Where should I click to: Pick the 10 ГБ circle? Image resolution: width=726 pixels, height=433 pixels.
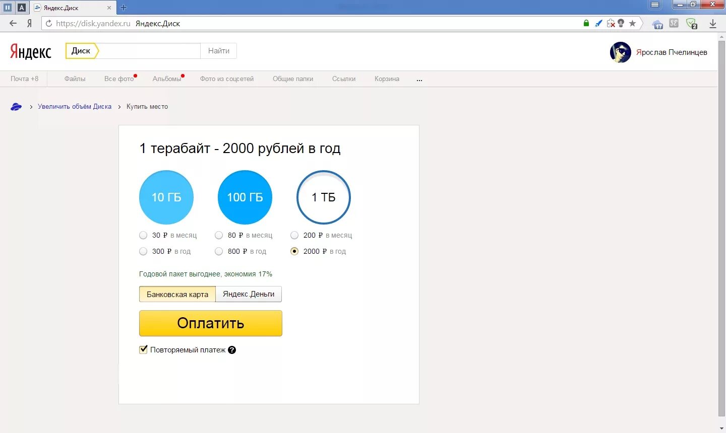[x=166, y=197]
